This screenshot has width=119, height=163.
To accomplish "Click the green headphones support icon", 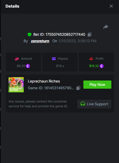I will tap(83, 104).
